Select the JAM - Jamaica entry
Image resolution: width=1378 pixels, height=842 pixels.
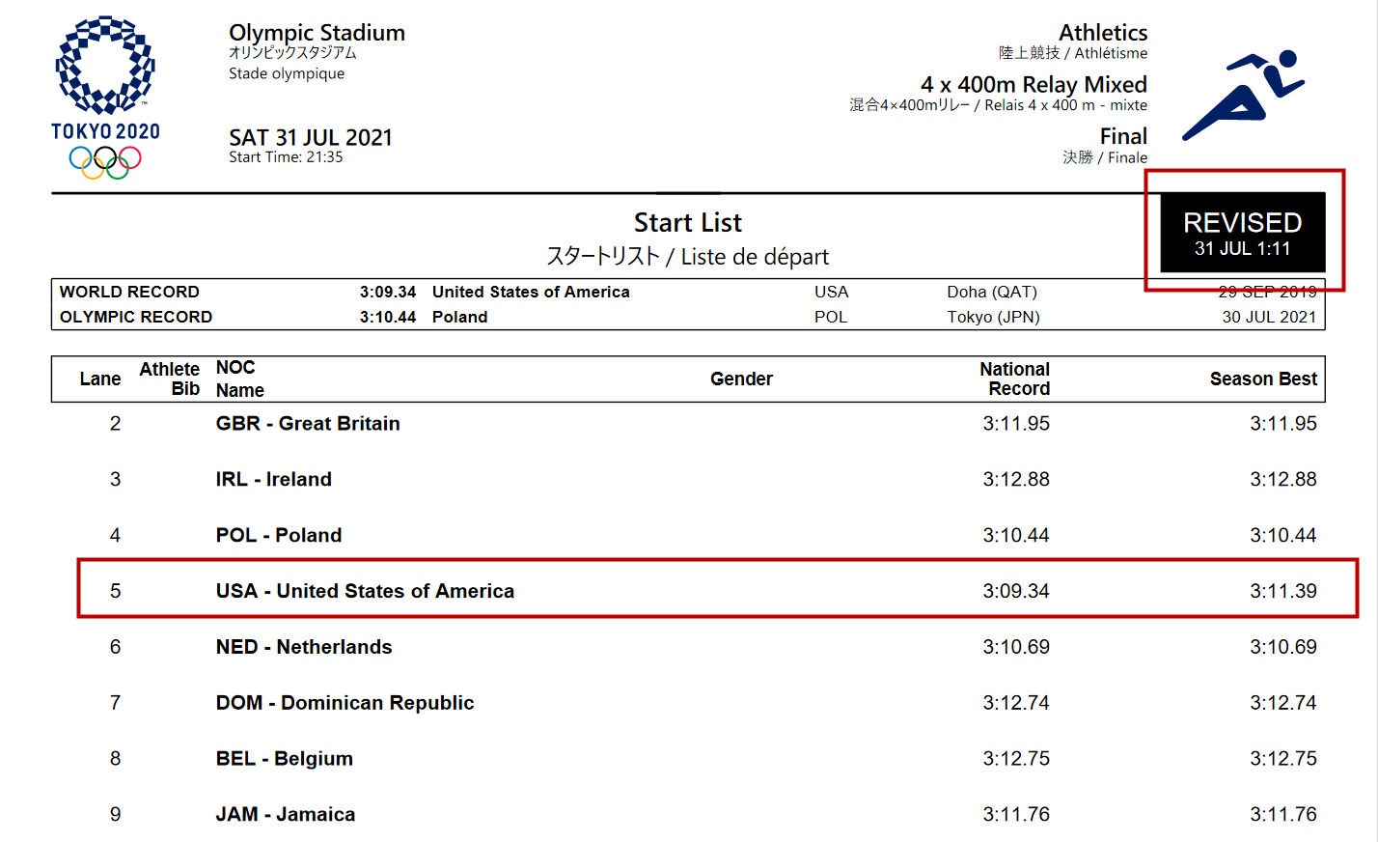(286, 814)
